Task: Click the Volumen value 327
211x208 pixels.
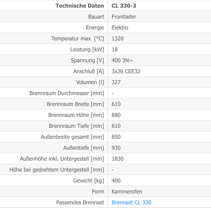Action: point(116,82)
